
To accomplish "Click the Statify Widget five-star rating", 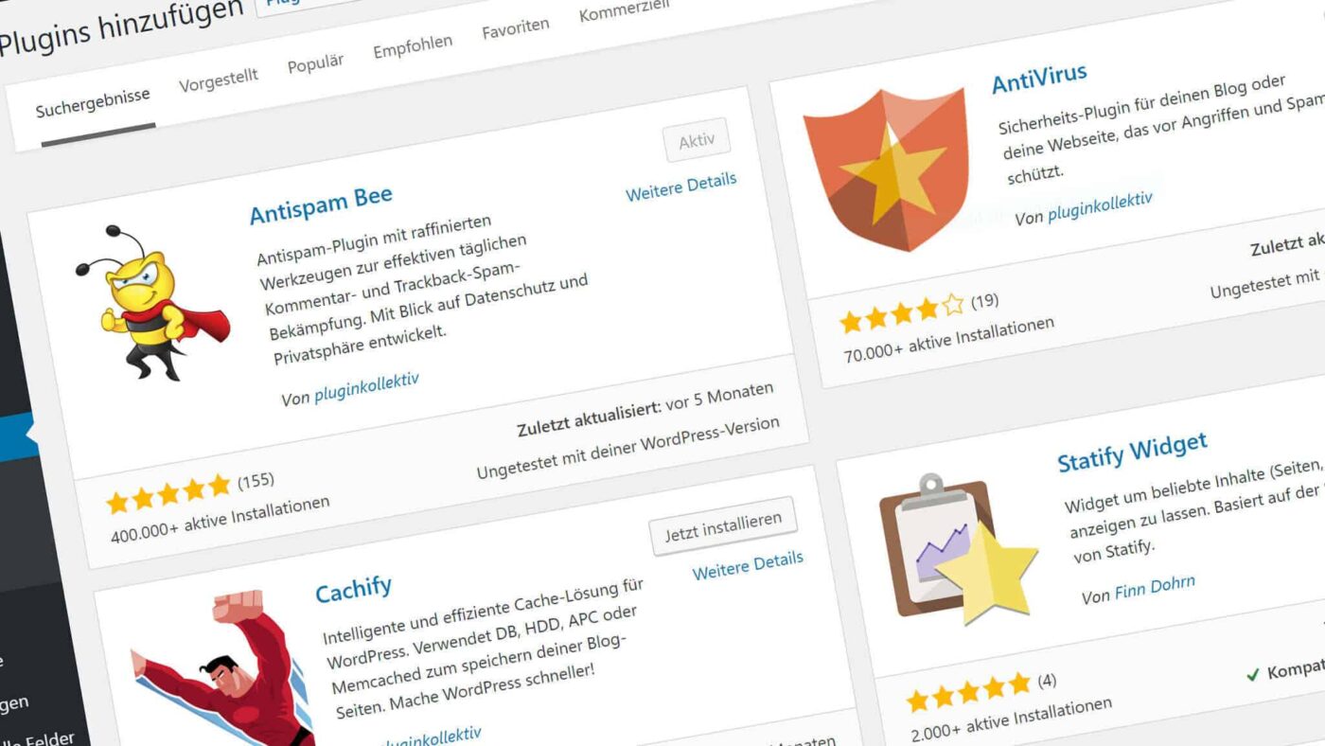I will click(968, 691).
